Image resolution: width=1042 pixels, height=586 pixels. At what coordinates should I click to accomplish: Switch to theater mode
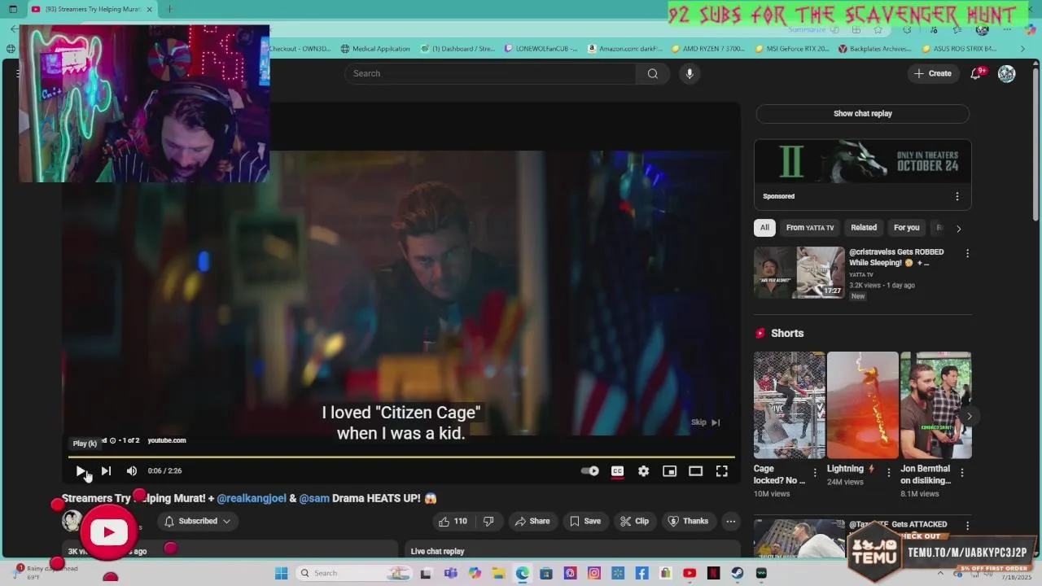[695, 470]
